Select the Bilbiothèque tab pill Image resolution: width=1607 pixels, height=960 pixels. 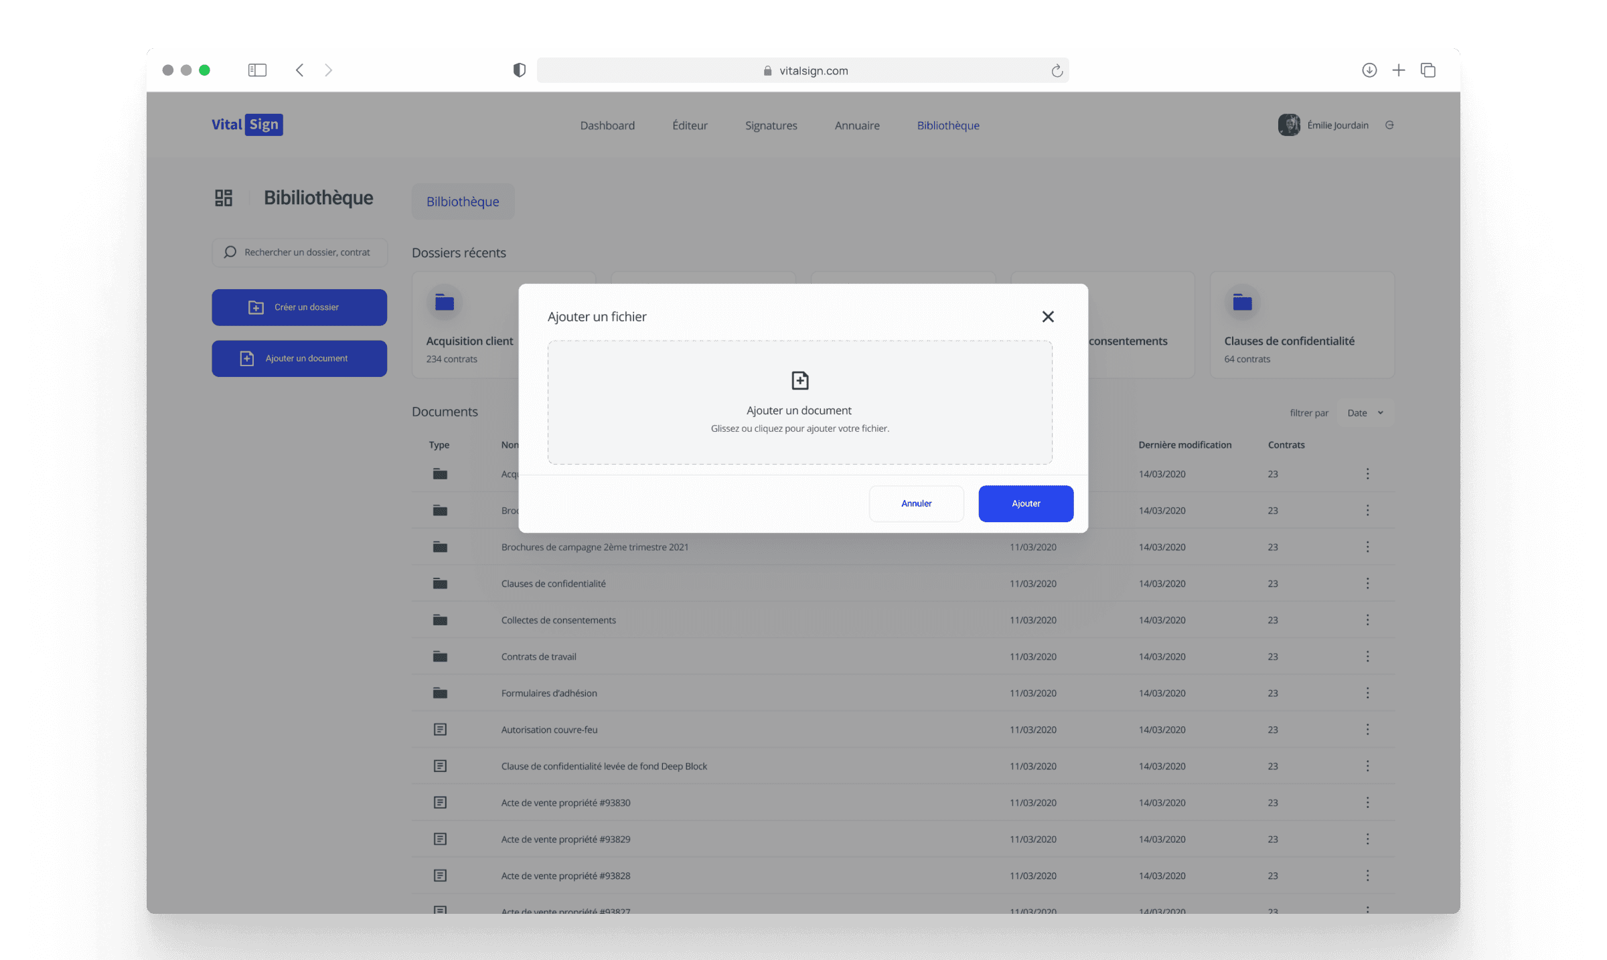463,202
